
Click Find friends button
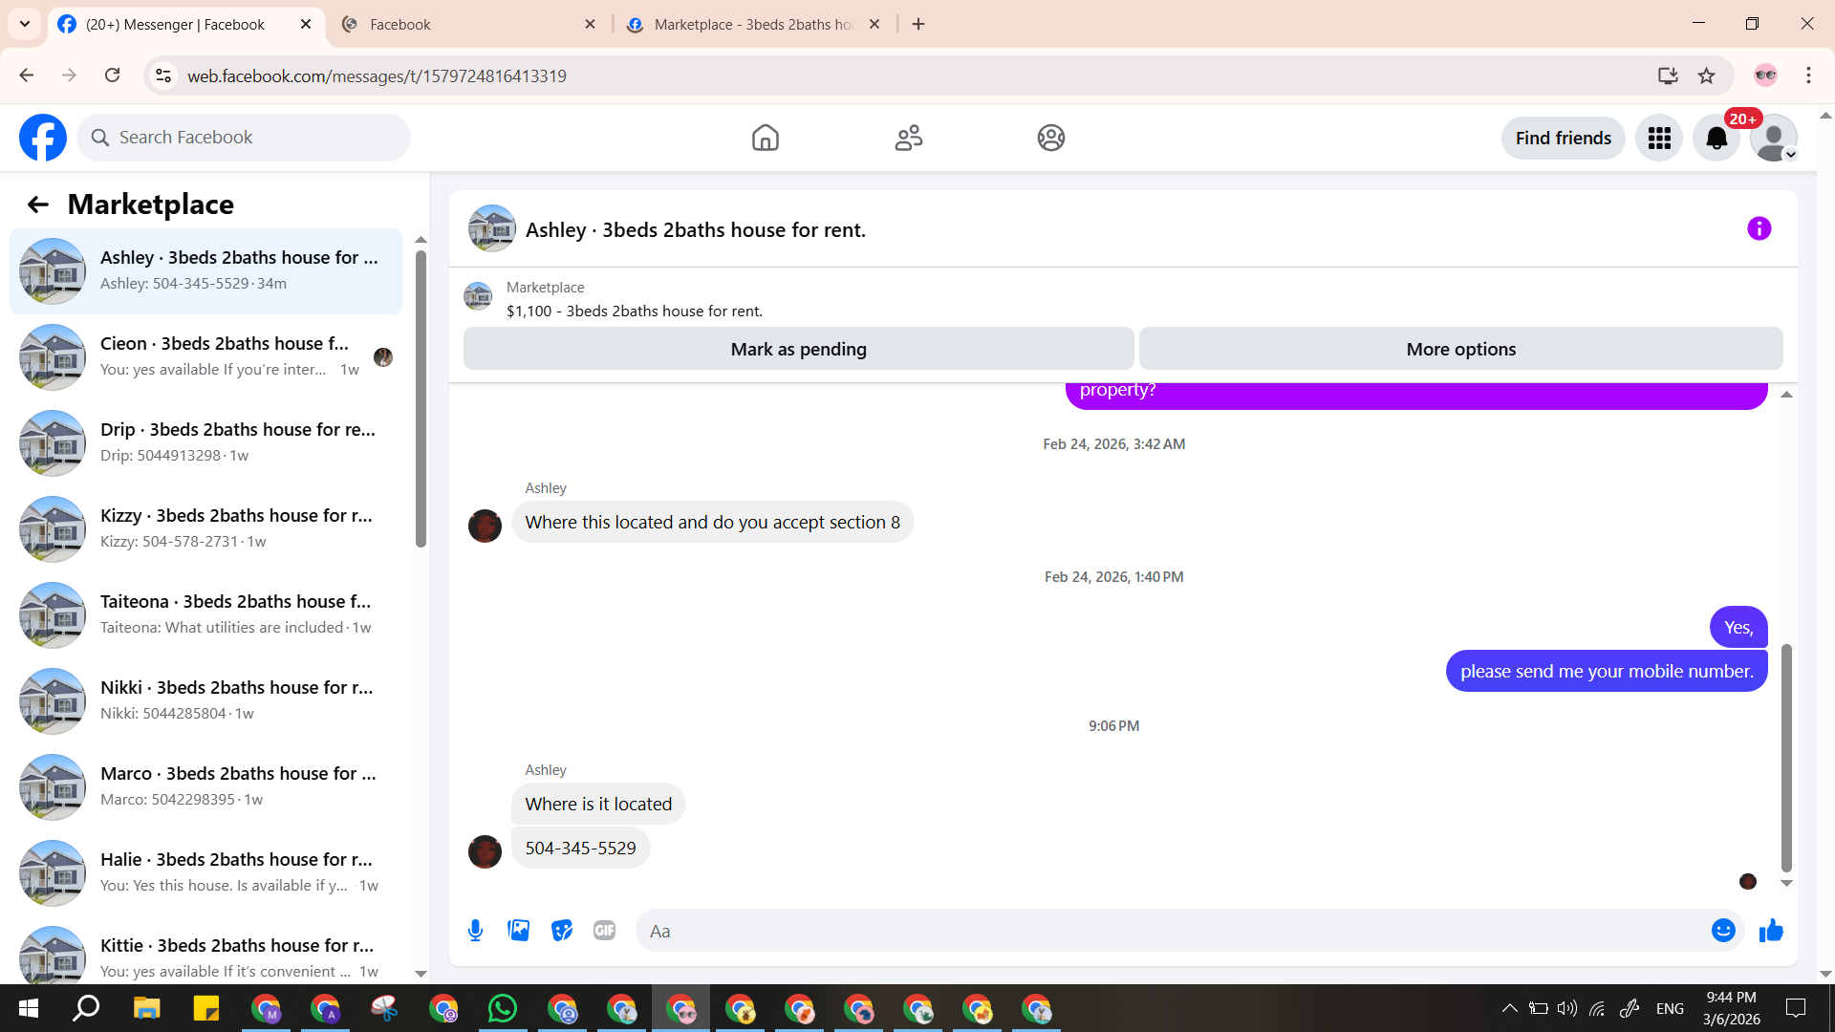coord(1563,139)
